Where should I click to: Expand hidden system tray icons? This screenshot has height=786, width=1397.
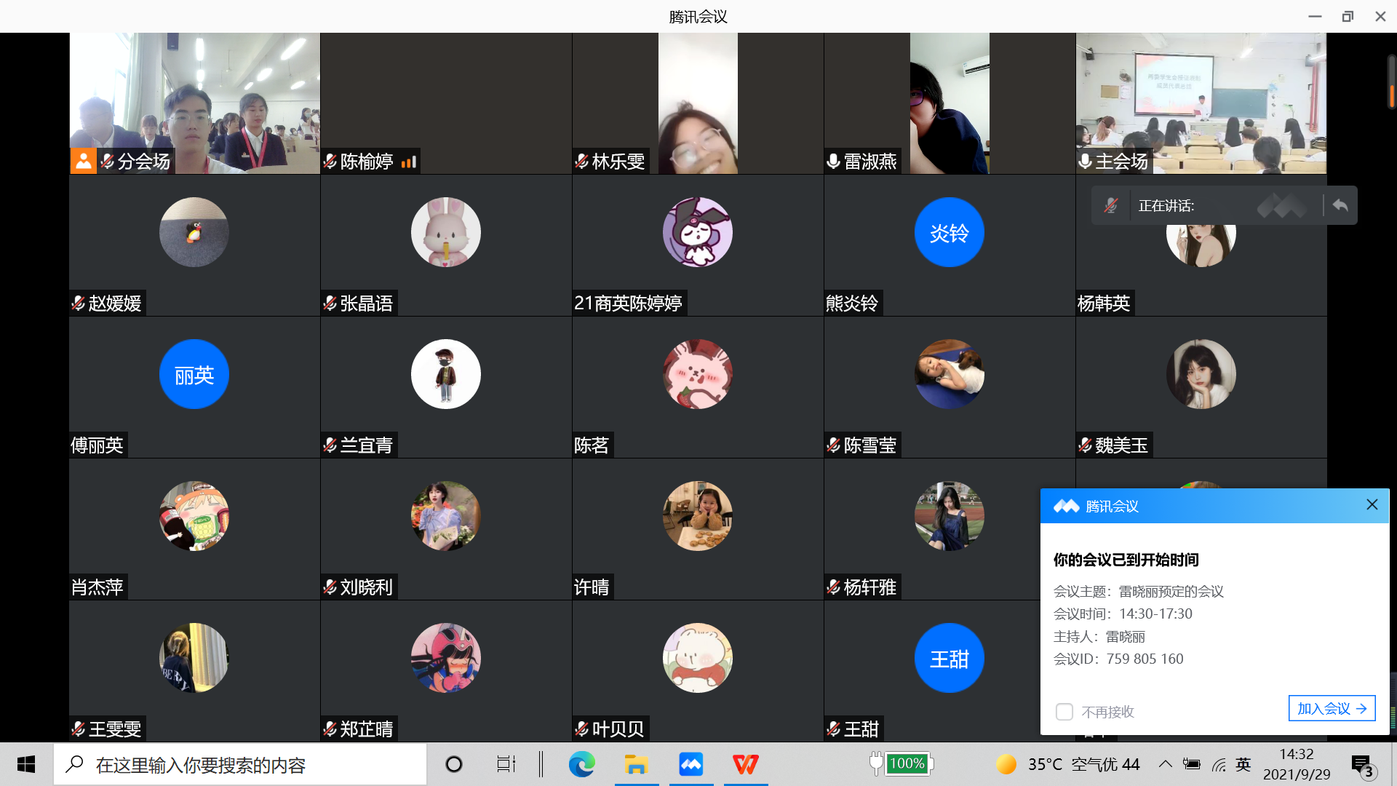1164,764
